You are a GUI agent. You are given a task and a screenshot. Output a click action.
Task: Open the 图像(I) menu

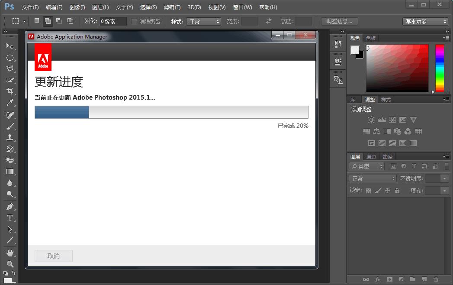click(77, 7)
